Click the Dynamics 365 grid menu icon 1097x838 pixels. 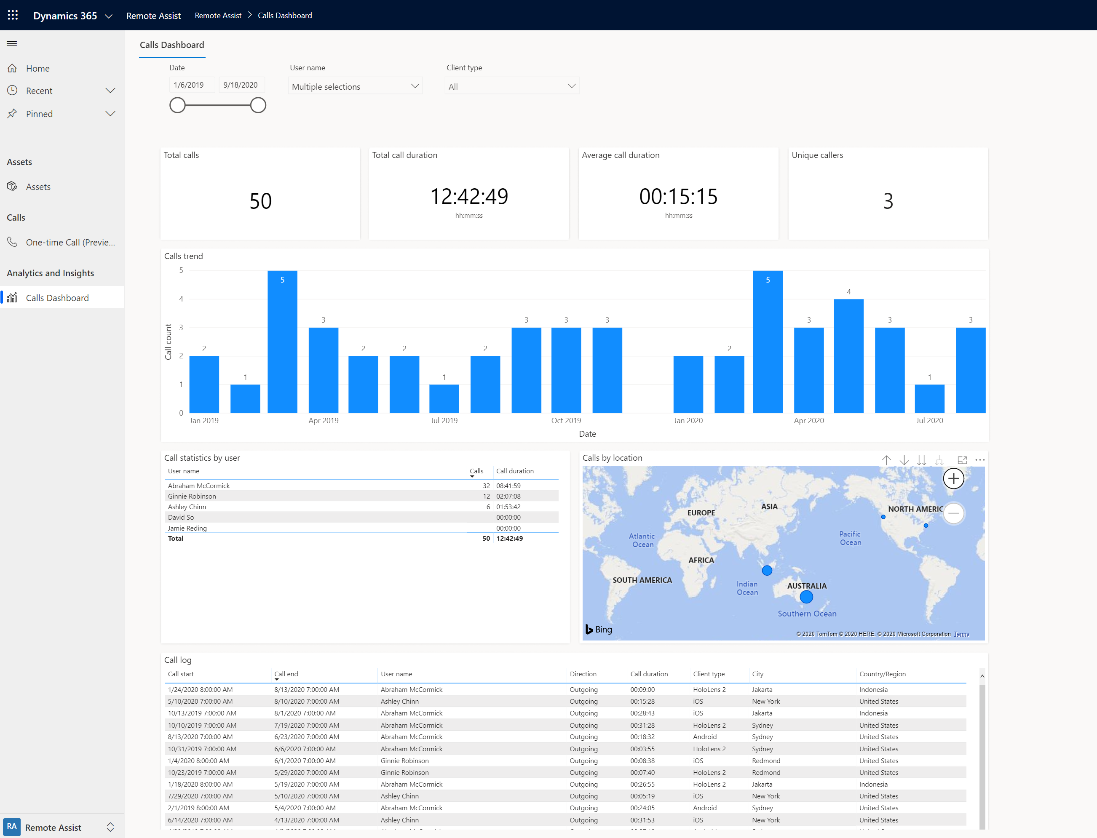click(x=12, y=15)
